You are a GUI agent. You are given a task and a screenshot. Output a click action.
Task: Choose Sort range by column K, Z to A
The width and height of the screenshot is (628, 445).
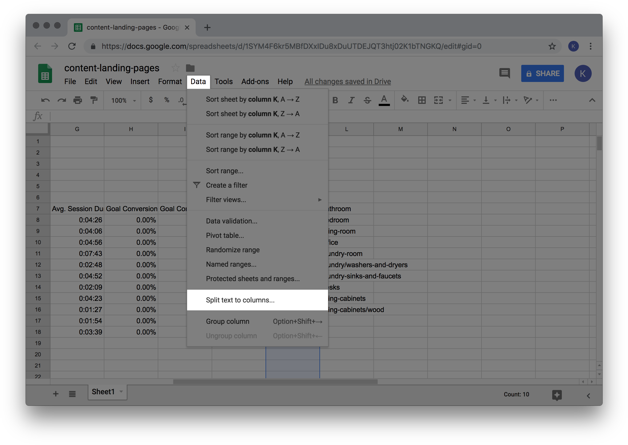[258, 149]
